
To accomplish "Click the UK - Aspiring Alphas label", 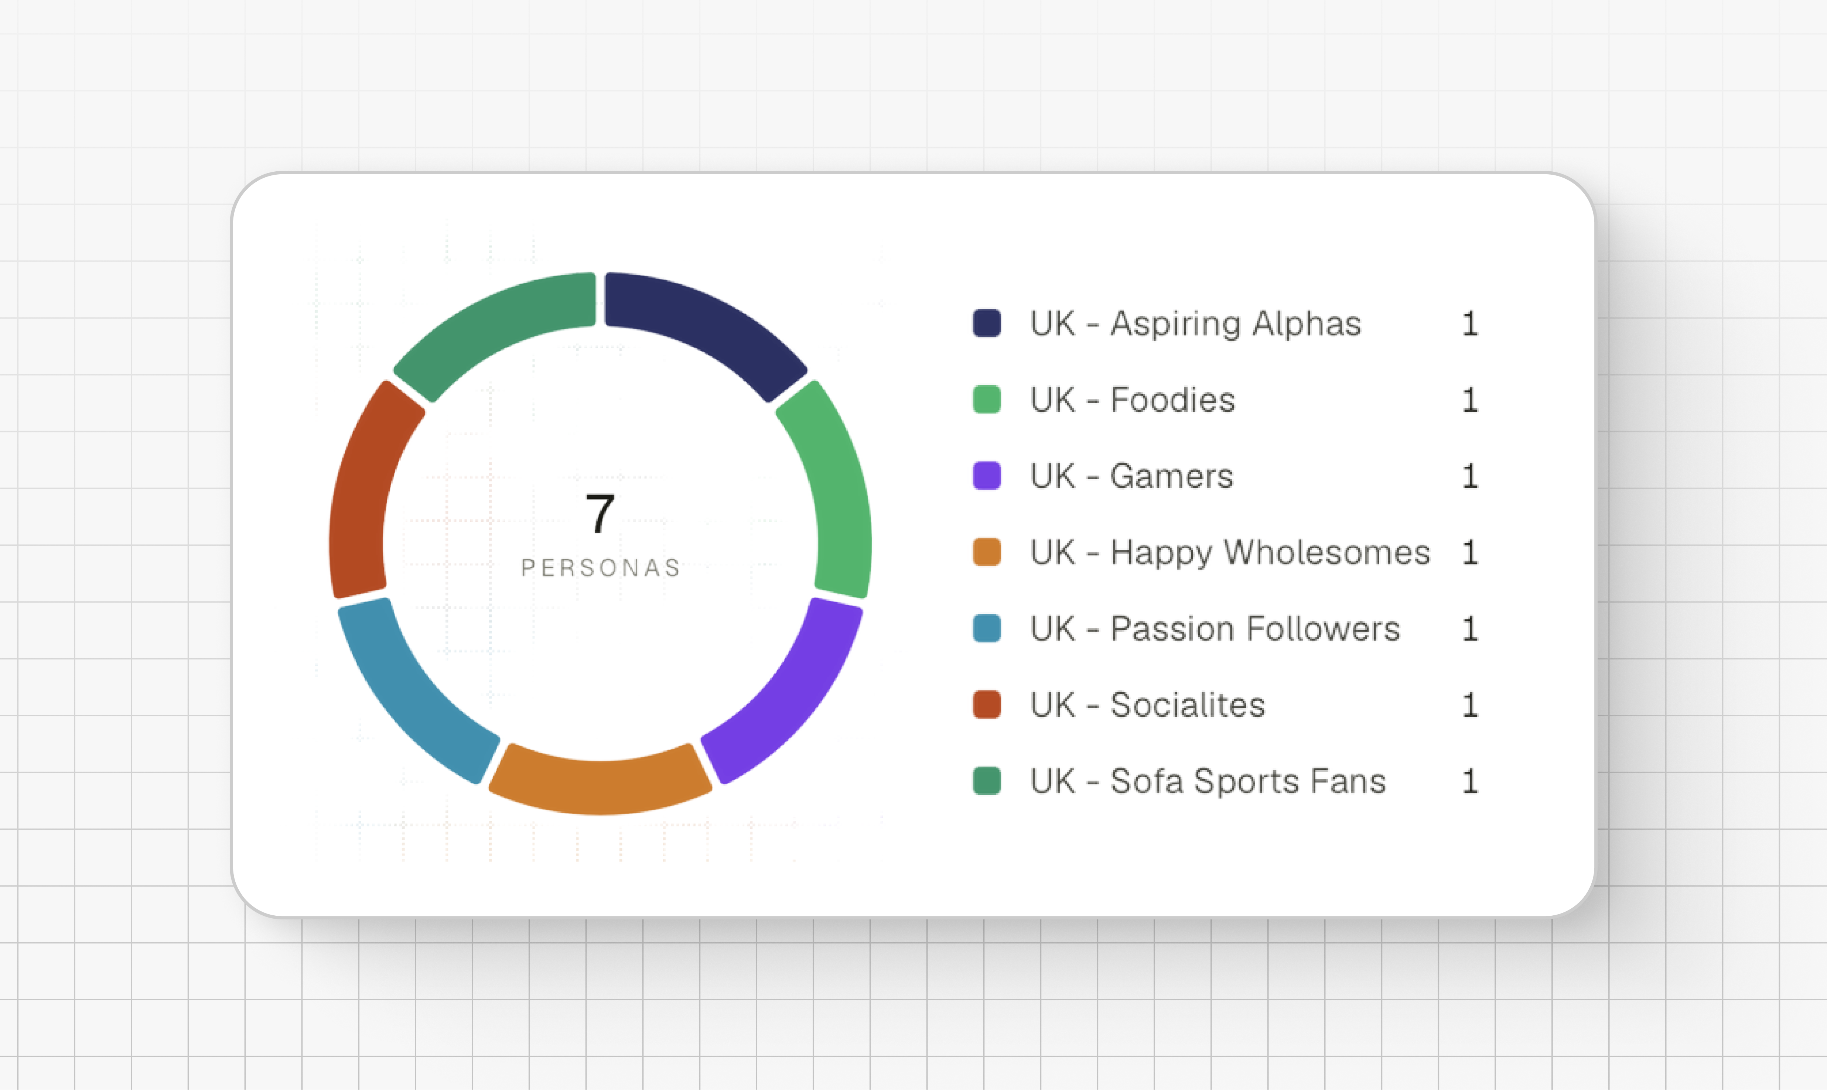I will (x=1195, y=323).
